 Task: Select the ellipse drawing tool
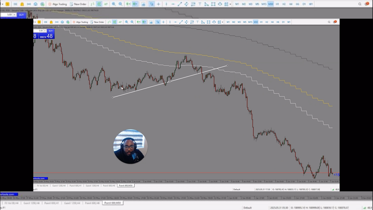214,22
